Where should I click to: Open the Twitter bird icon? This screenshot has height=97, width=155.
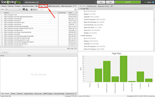click(153, 2)
